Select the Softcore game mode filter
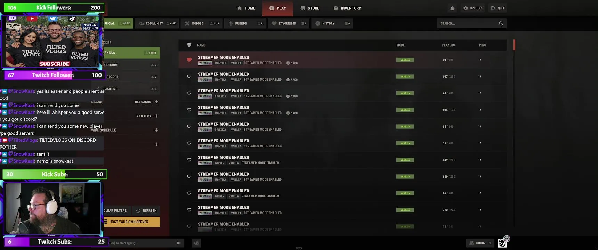The image size is (598, 250). pyautogui.click(x=131, y=65)
